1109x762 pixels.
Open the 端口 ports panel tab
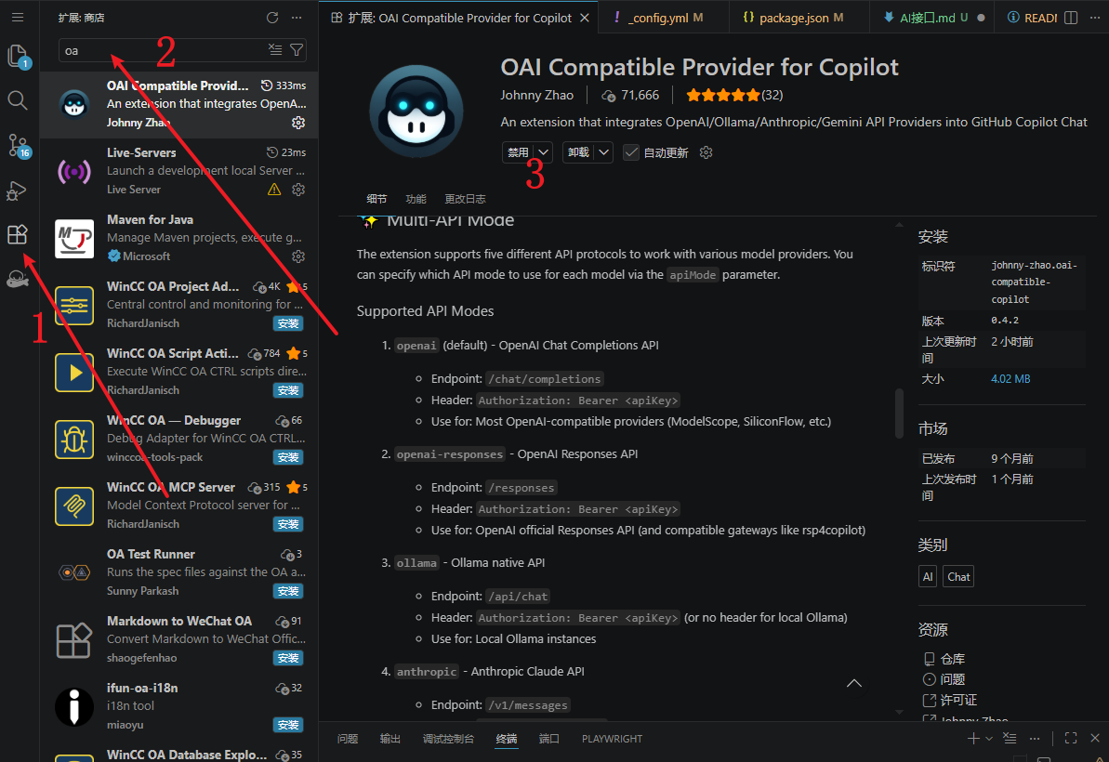tap(548, 738)
